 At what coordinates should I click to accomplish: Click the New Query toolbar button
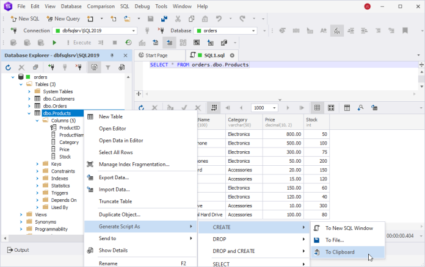click(x=62, y=18)
